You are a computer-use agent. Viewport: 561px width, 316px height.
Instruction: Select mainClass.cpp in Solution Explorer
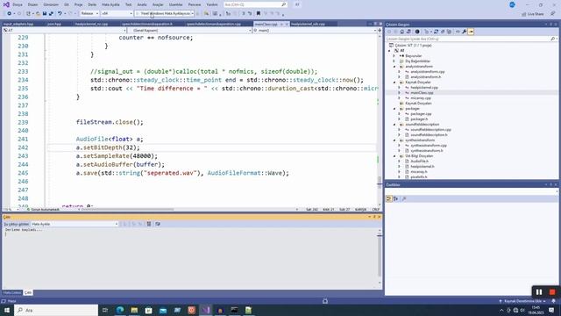(x=422, y=93)
